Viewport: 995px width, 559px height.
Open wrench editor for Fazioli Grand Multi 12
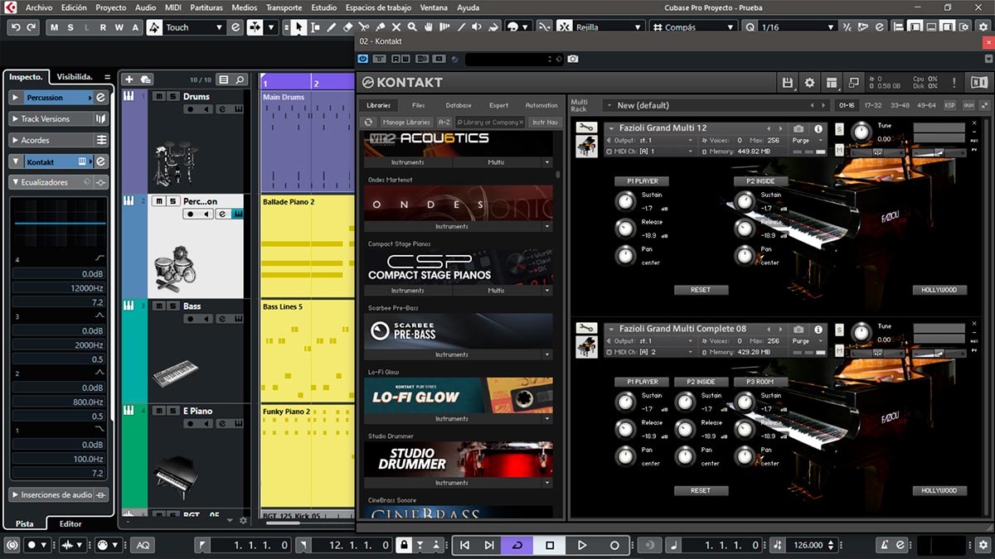587,128
